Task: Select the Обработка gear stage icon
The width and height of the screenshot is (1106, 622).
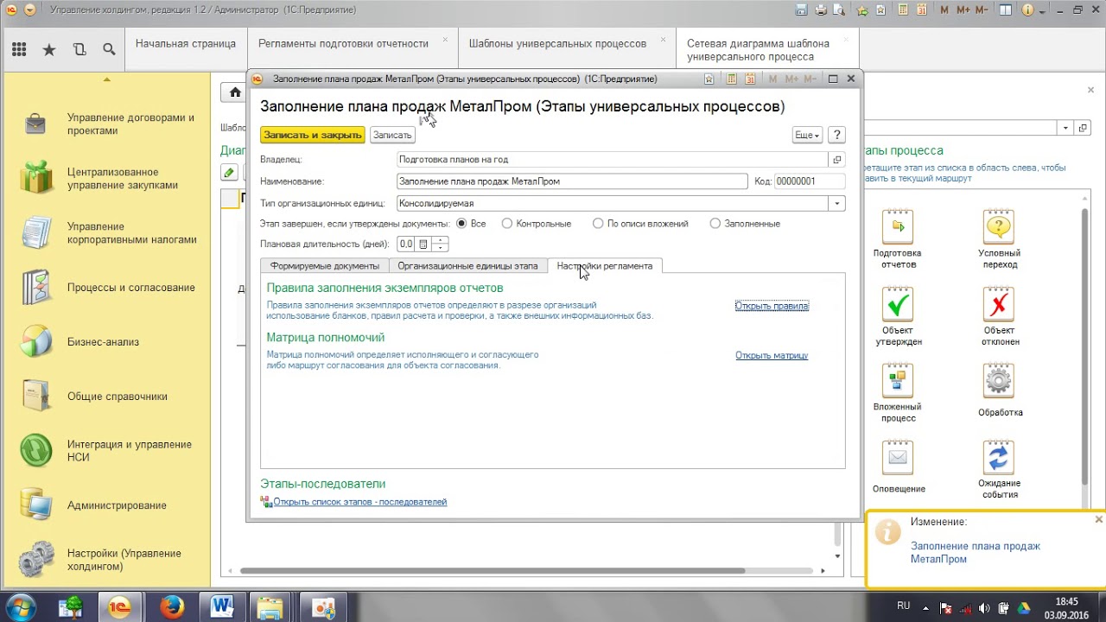Action: [x=999, y=381]
